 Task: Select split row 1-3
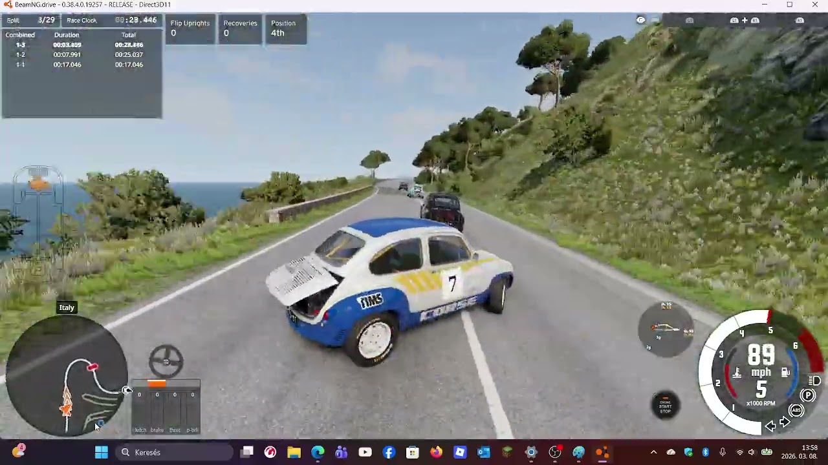click(82, 45)
